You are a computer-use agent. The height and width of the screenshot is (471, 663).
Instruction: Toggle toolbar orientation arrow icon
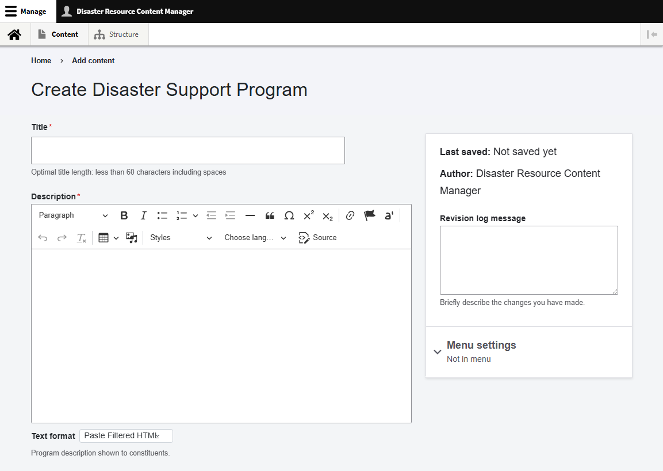tap(652, 34)
